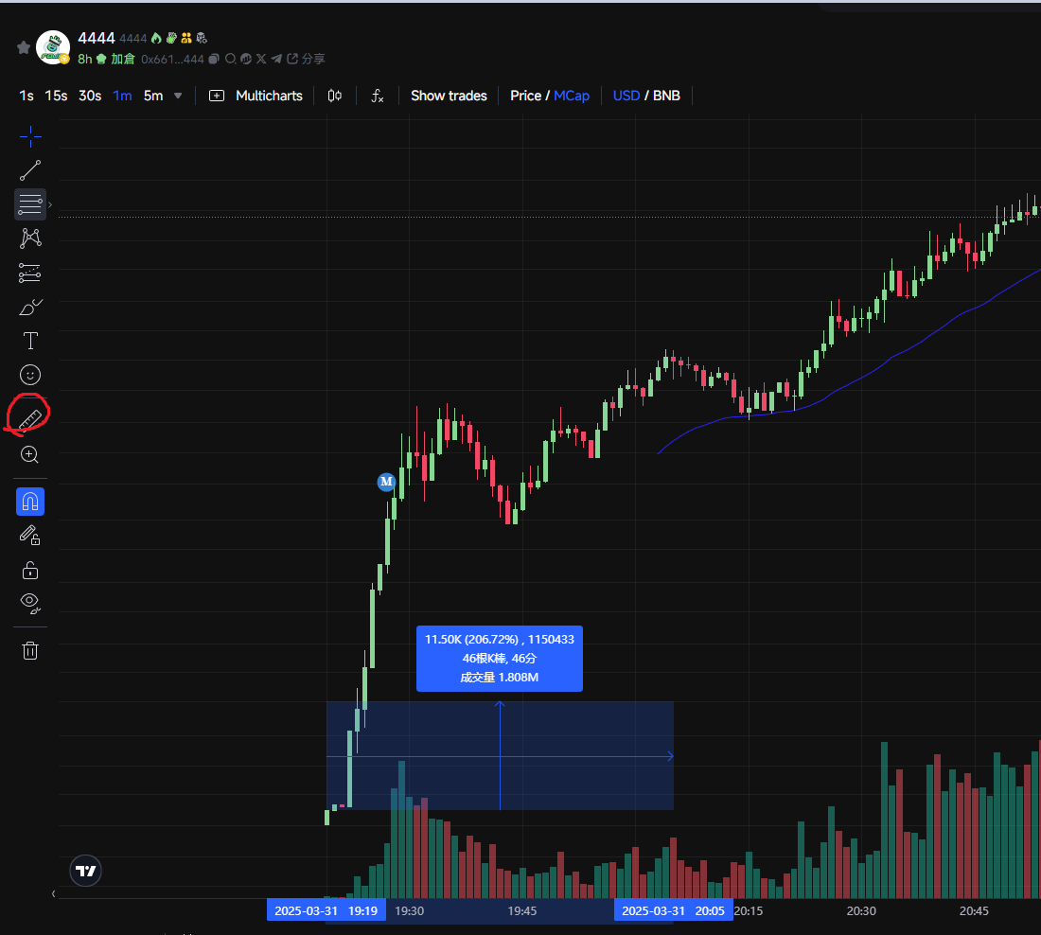
Task: Change the candlestick chart type
Action: pyautogui.click(x=335, y=96)
